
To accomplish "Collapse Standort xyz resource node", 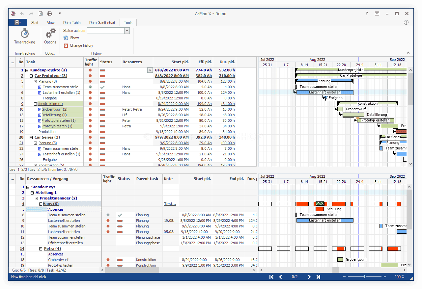I will (x=28, y=187).
